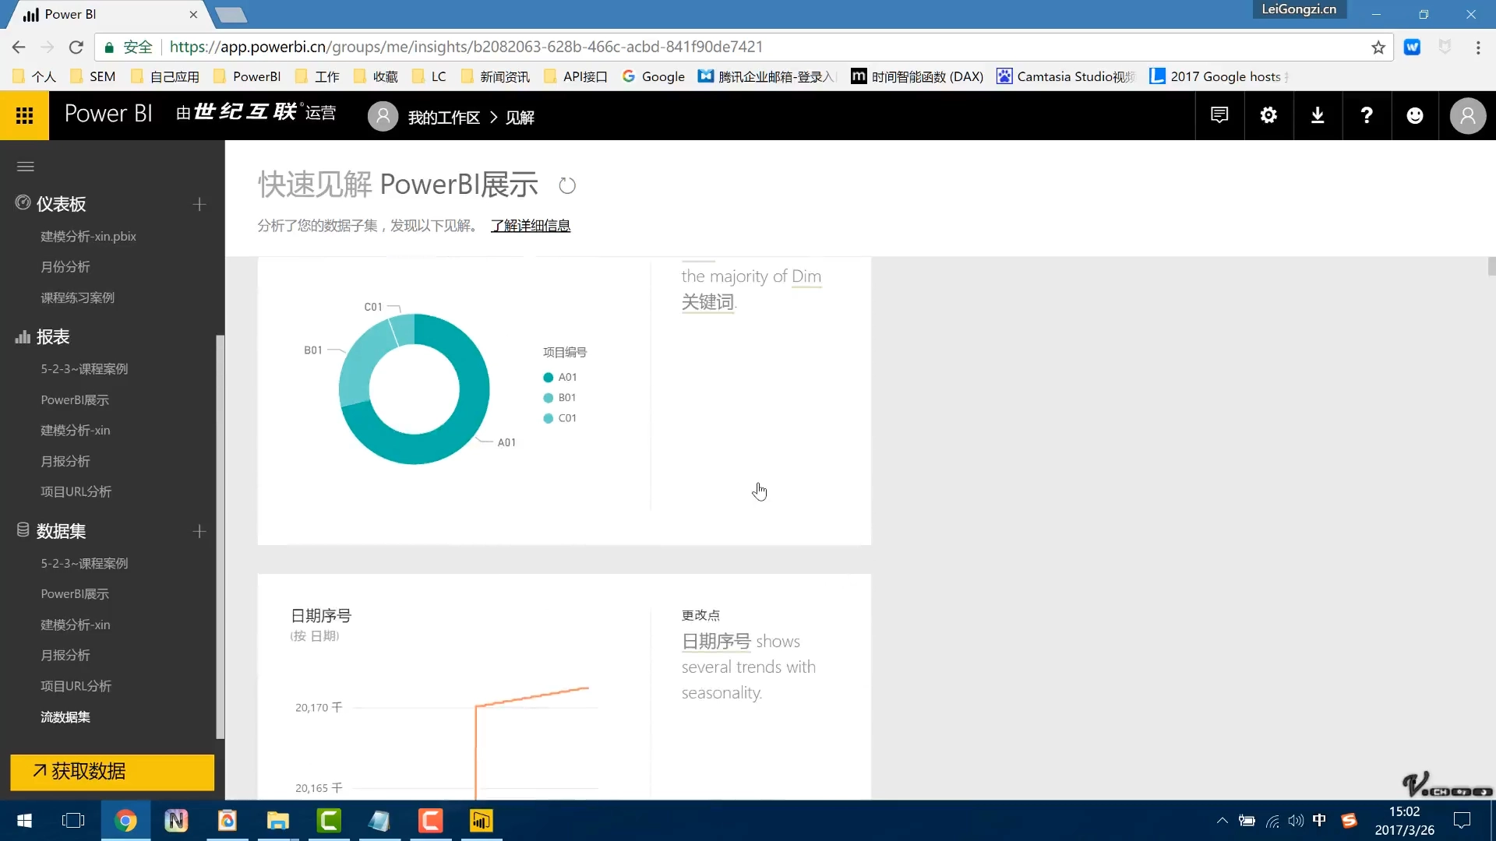Add a new dashboard with the plus
The height and width of the screenshot is (841, 1496).
pos(199,204)
